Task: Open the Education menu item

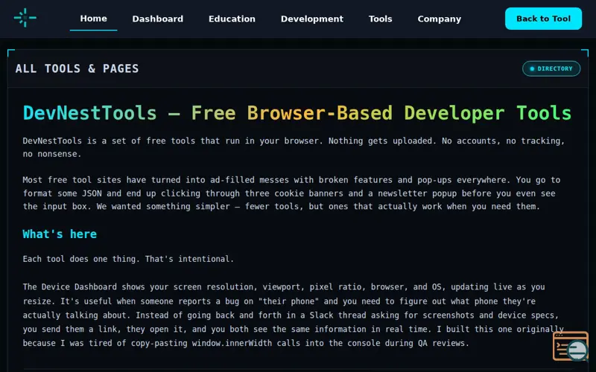Action: pyautogui.click(x=232, y=19)
